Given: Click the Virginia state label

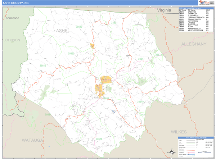Looking at the screenshot, I should pyautogui.click(x=165, y=12).
